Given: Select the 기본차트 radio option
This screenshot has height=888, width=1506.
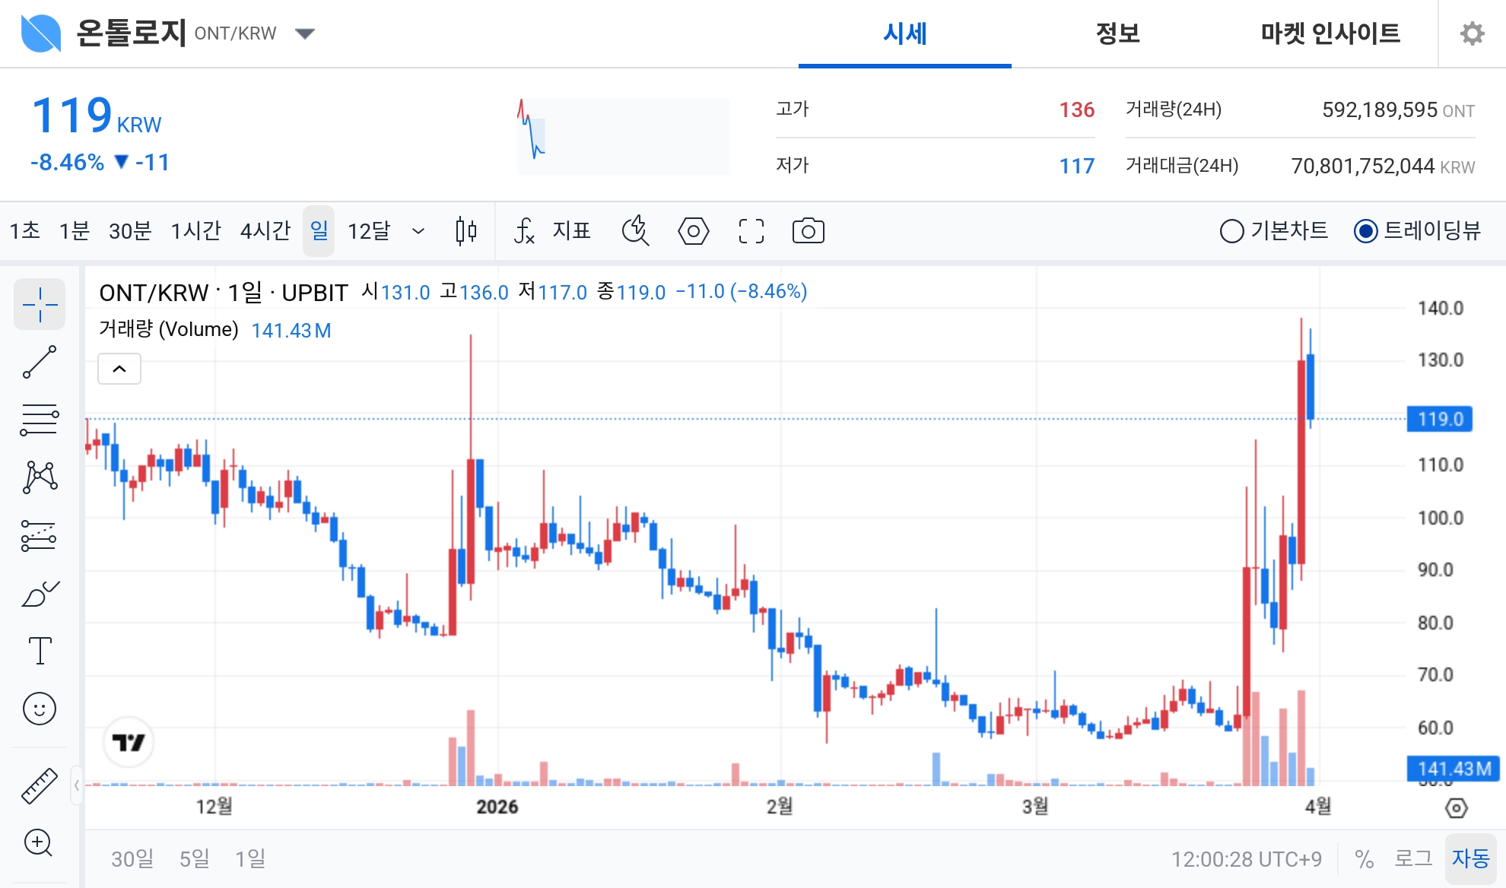Looking at the screenshot, I should tap(1231, 230).
